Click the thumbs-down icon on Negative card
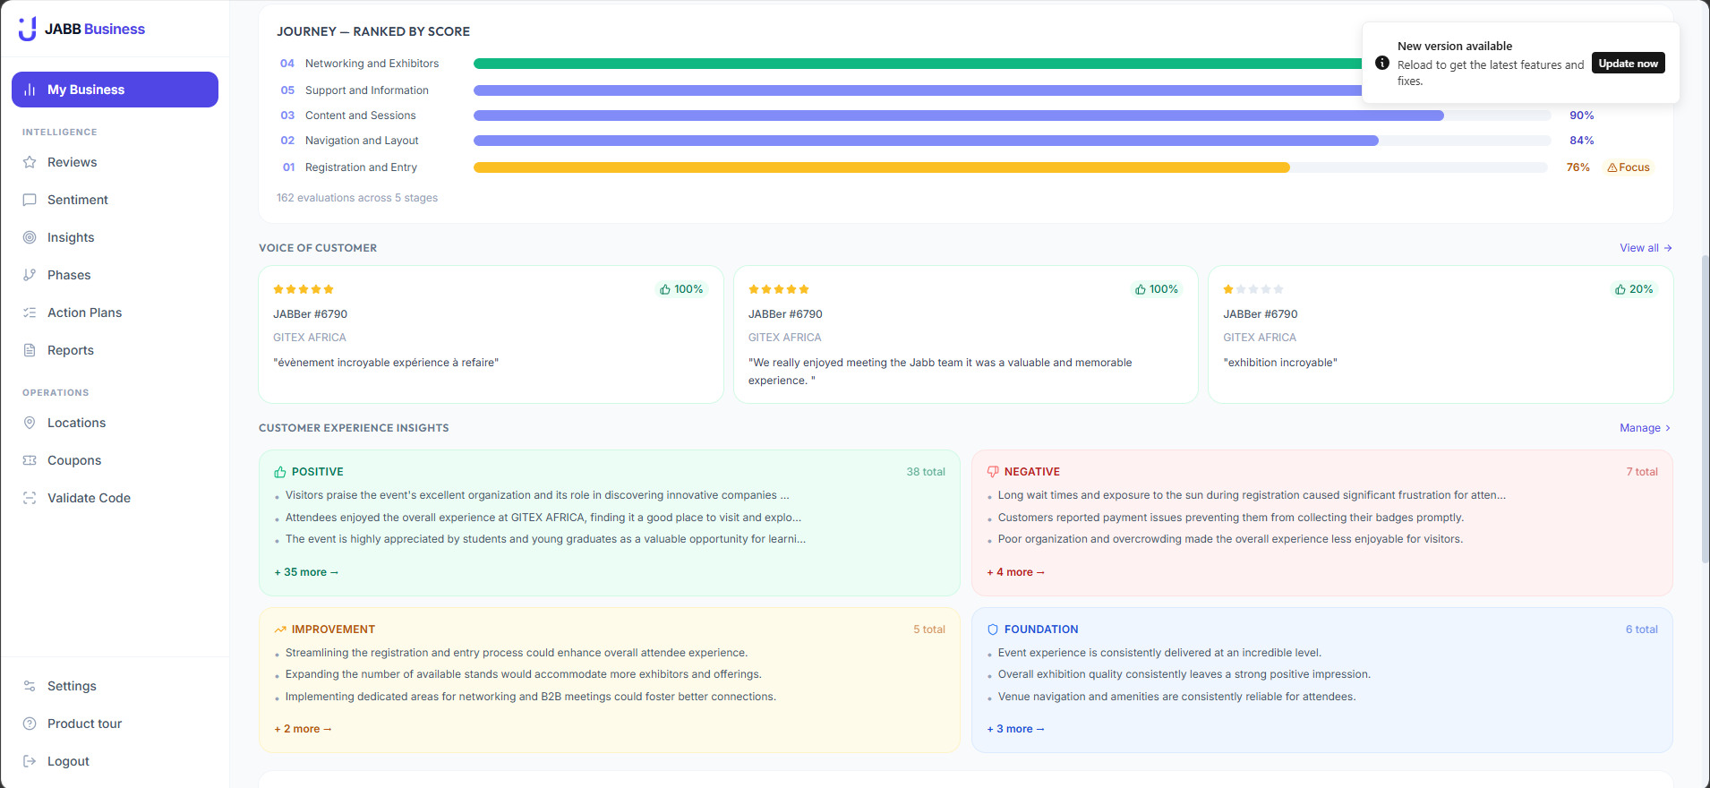This screenshot has width=1710, height=788. (x=993, y=472)
